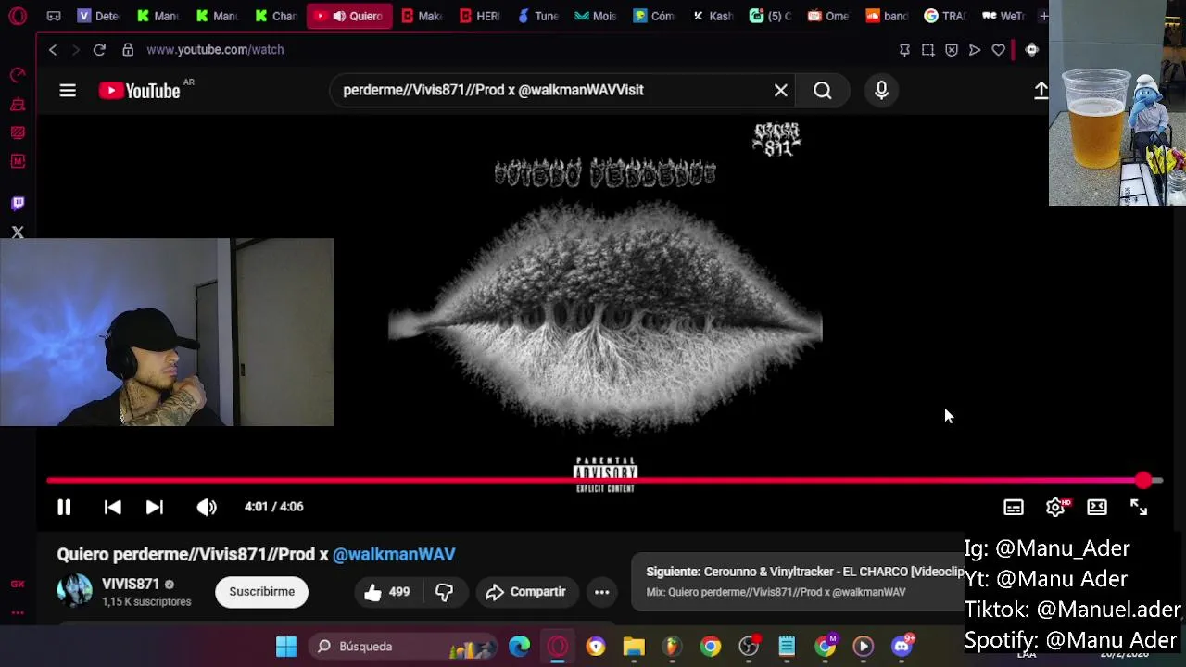Open VIVIS871 channel avatar
Viewport: 1186px width, 667px height.
(74, 592)
